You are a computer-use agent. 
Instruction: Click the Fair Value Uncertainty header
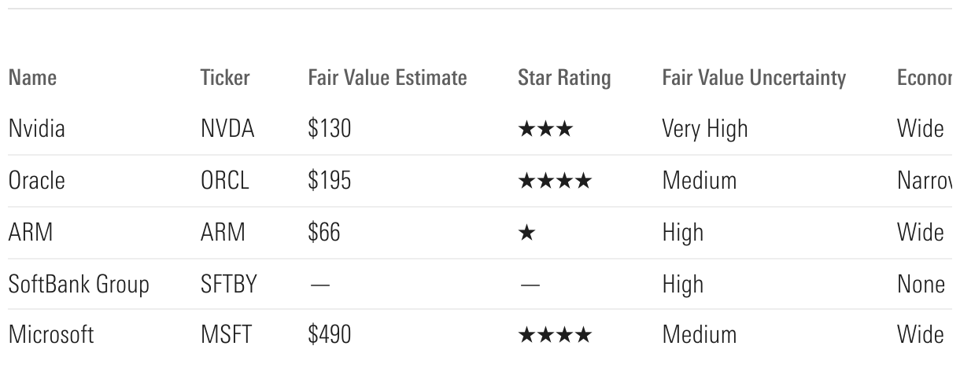click(754, 78)
